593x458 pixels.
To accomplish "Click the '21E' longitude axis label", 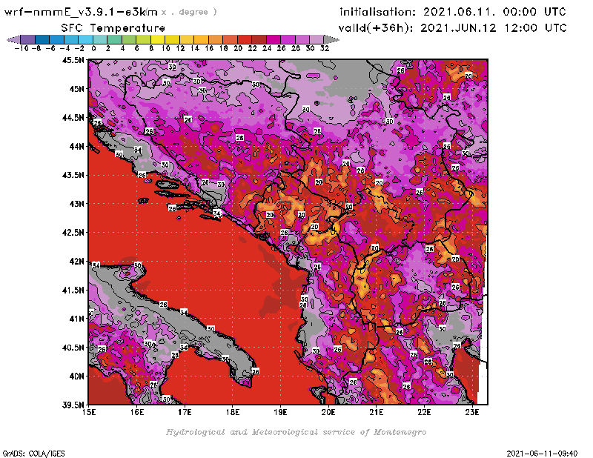I will (x=377, y=412).
